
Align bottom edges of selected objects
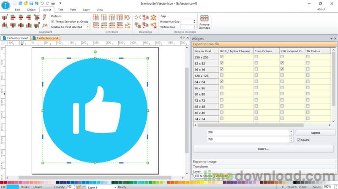pyautogui.click(x=29, y=25)
